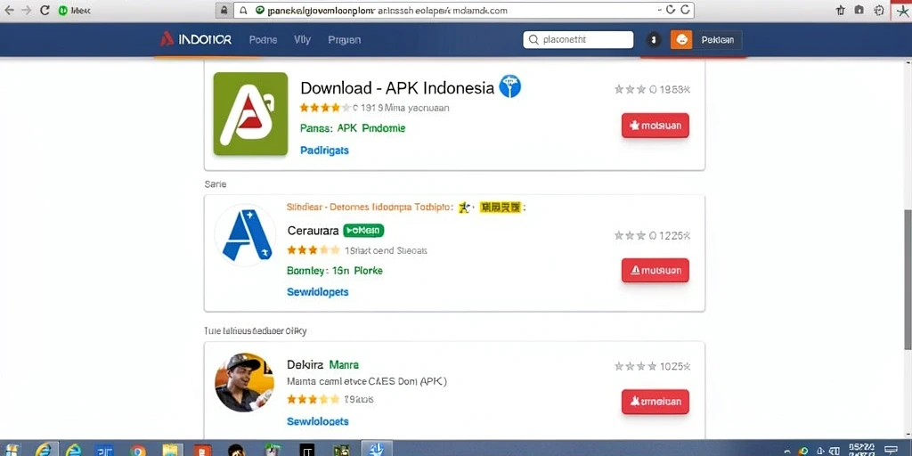Open the Vily menu item in the site header

click(x=303, y=39)
